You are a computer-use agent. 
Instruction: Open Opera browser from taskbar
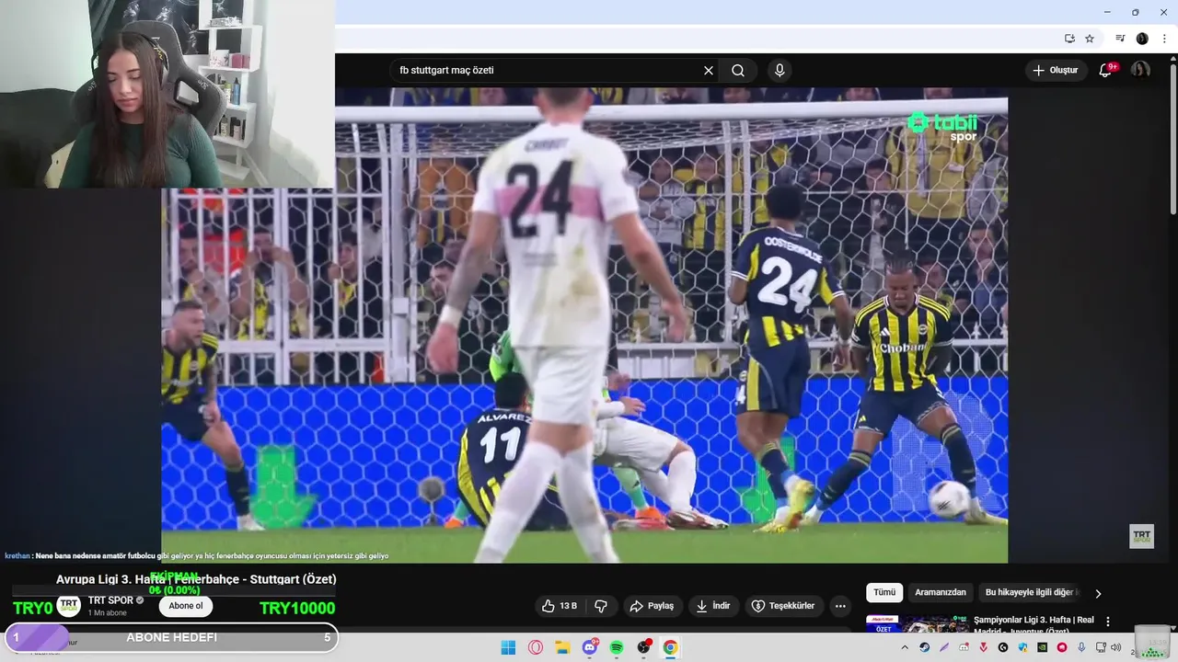(536, 647)
